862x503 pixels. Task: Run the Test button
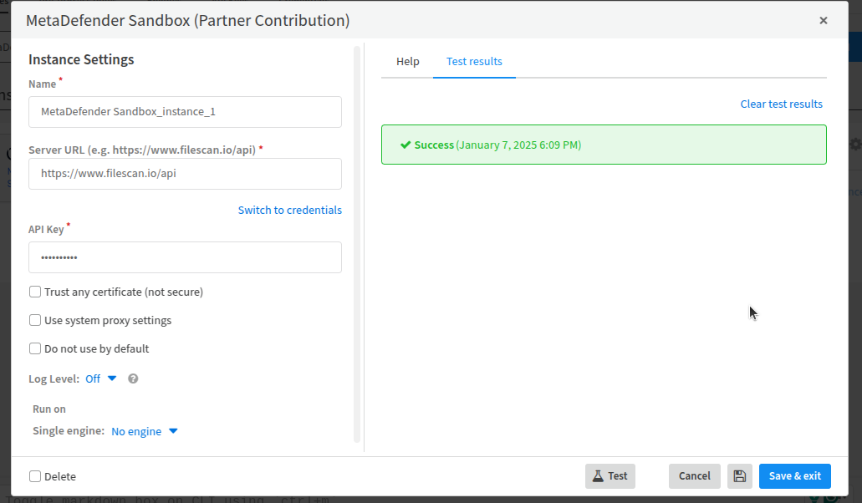pos(610,476)
